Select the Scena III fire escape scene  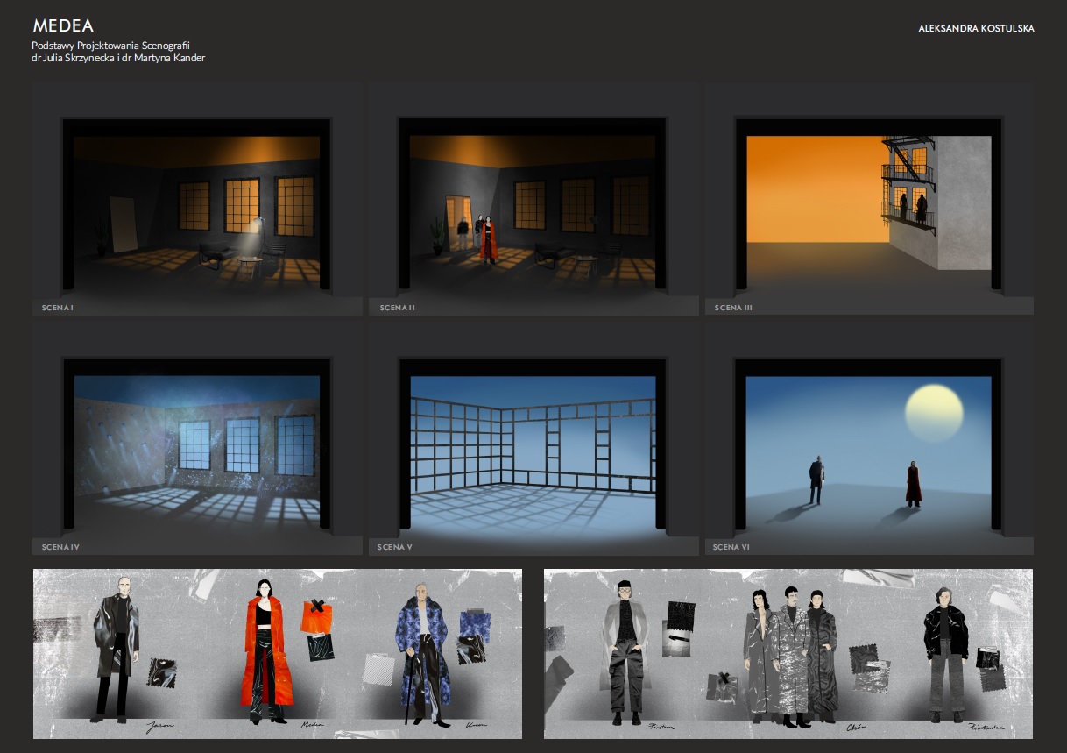pyautogui.click(x=868, y=204)
